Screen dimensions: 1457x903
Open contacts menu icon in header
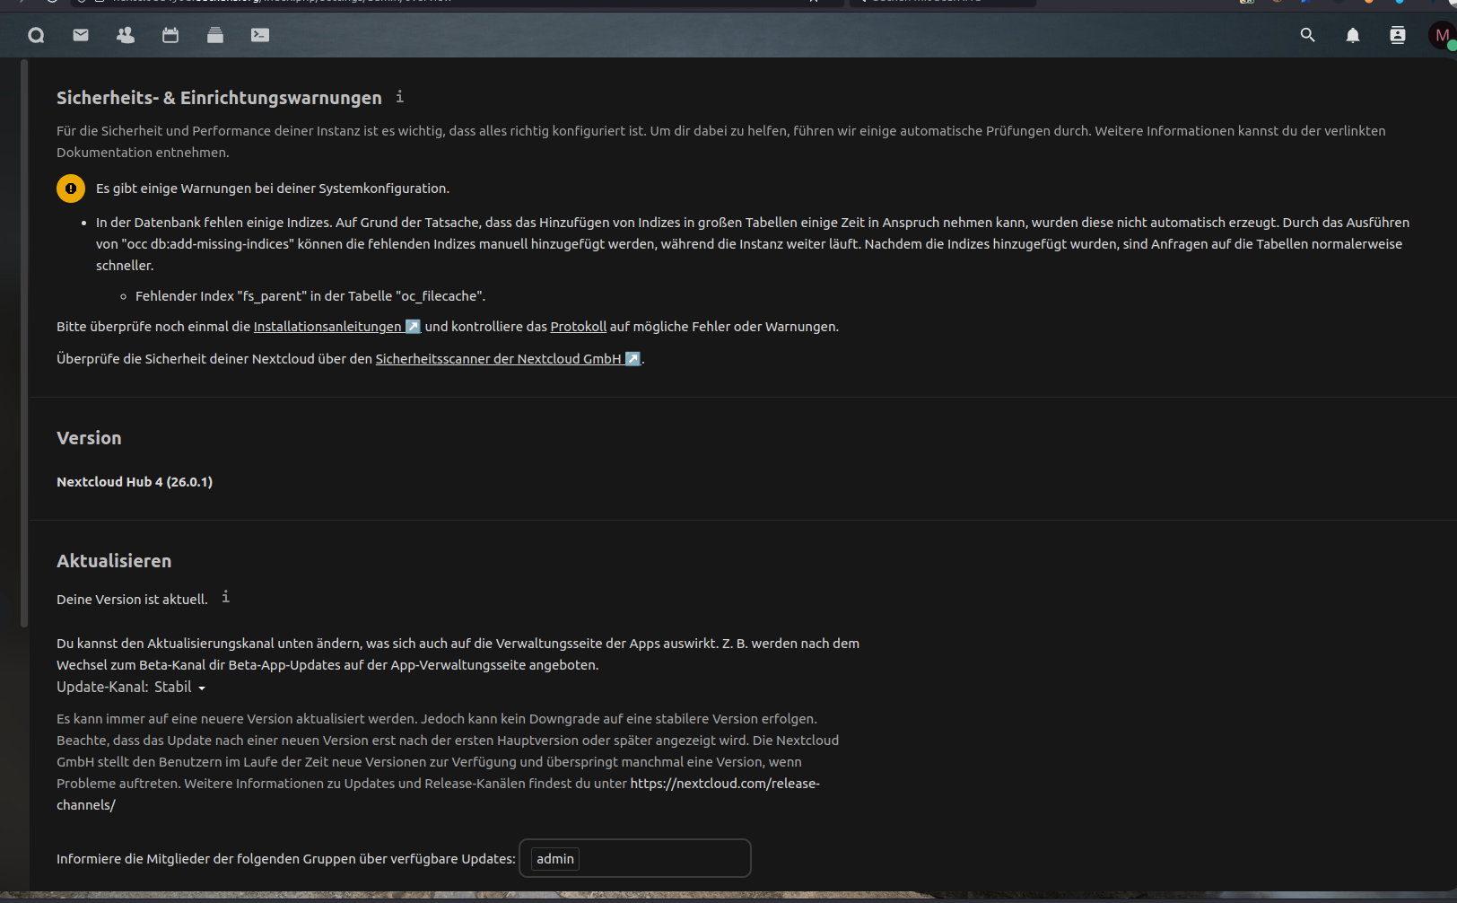[x=1398, y=35]
